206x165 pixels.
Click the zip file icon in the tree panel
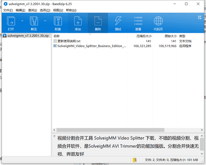[x=5, y=36]
